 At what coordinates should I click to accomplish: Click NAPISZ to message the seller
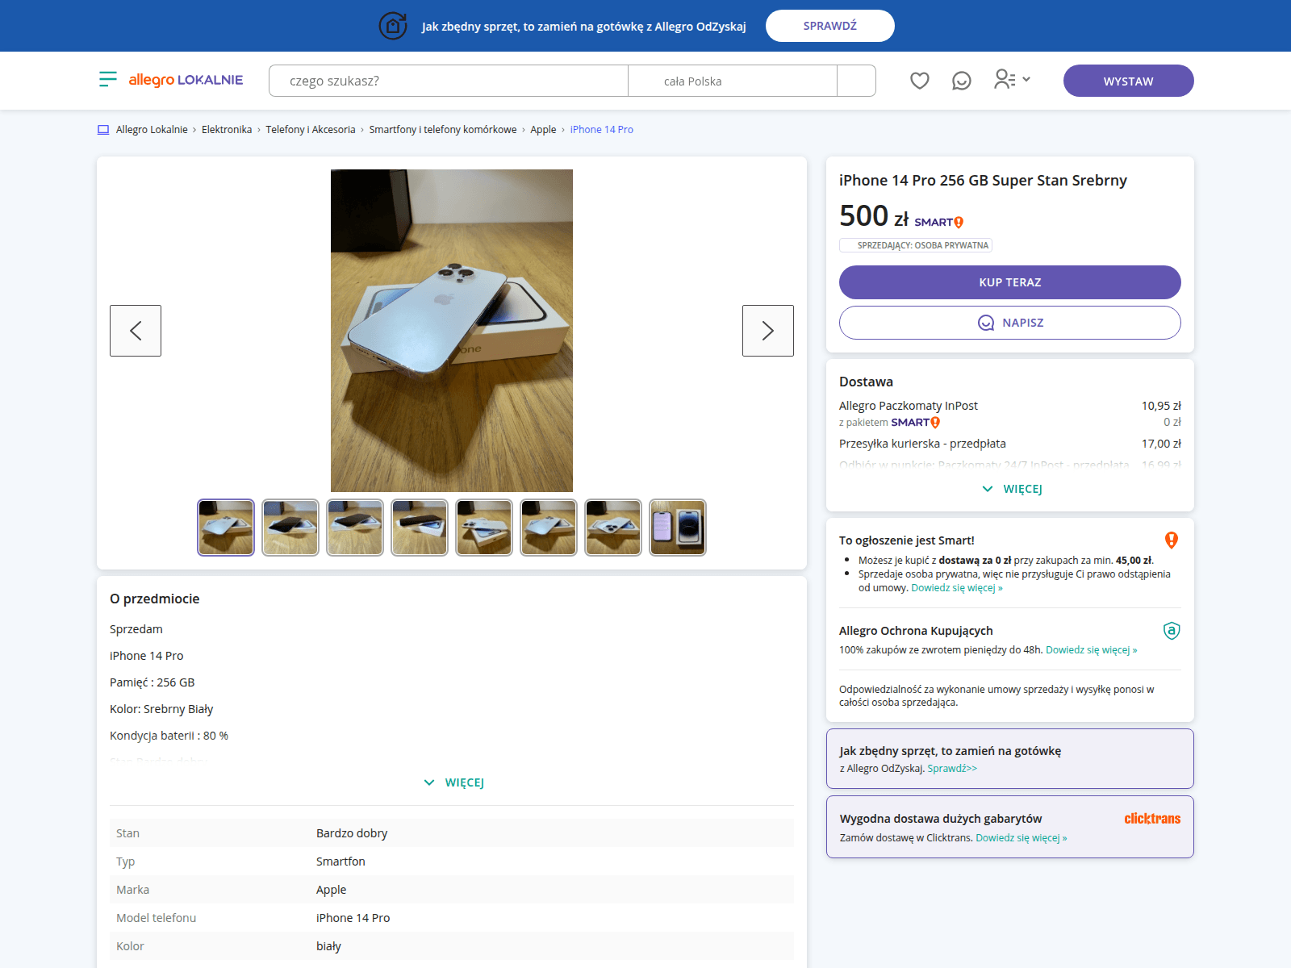(1010, 323)
